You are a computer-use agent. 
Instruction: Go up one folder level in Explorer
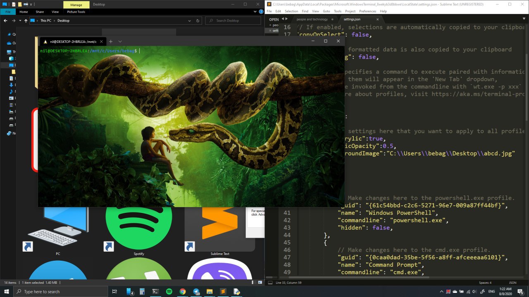point(26,21)
